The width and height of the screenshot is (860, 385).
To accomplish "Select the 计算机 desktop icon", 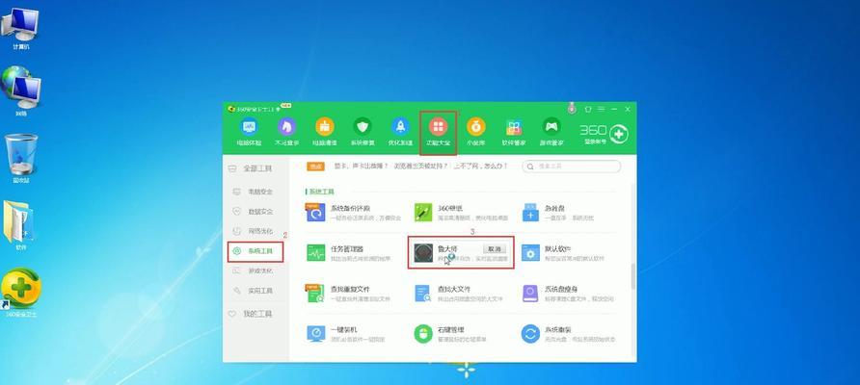I will (20, 30).
